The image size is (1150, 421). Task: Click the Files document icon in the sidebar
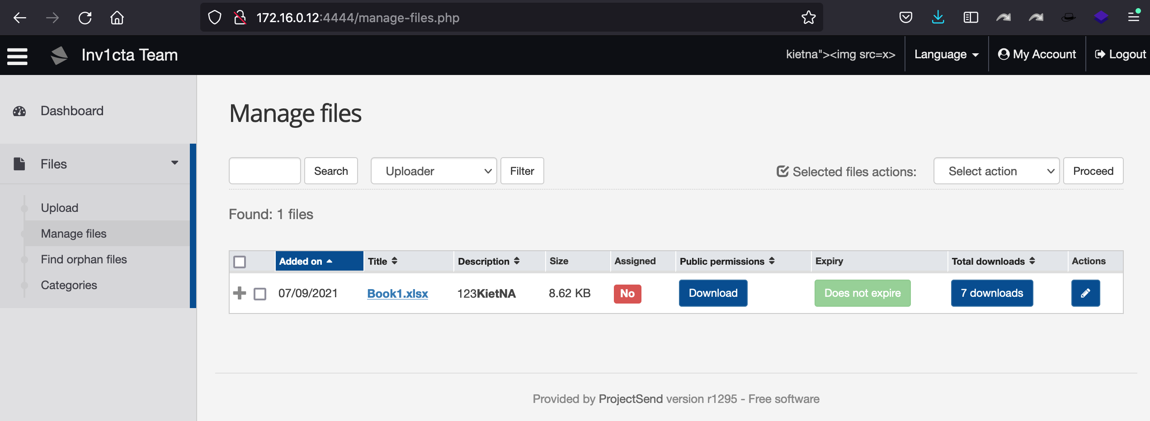pyautogui.click(x=19, y=164)
